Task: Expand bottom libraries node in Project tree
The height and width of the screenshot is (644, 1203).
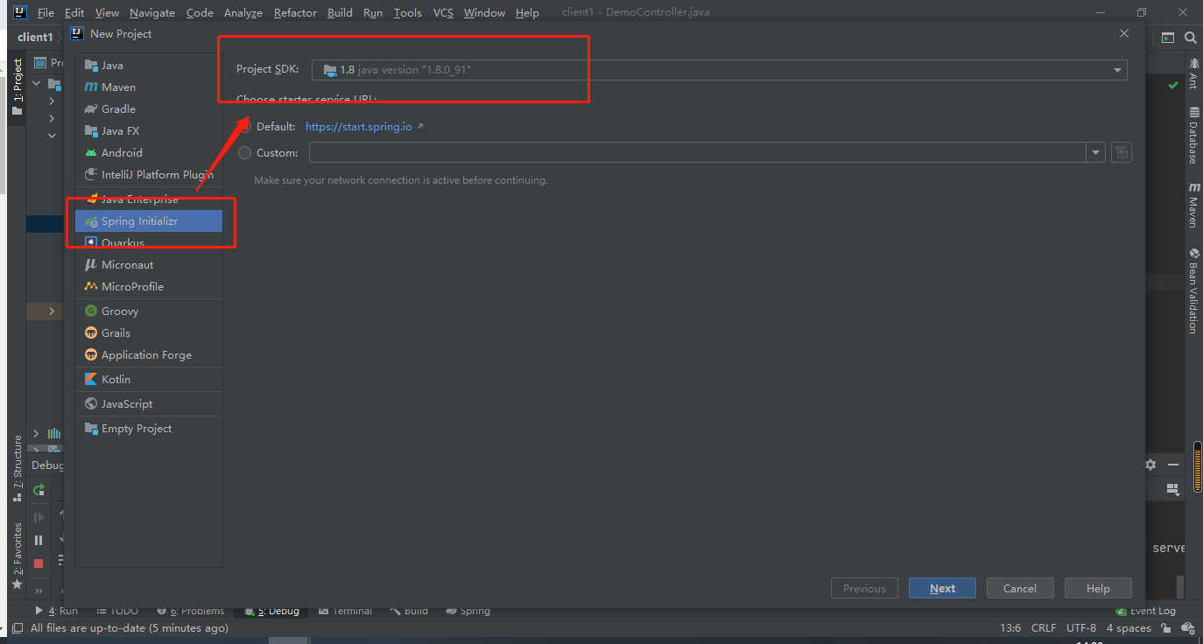Action: click(x=36, y=433)
